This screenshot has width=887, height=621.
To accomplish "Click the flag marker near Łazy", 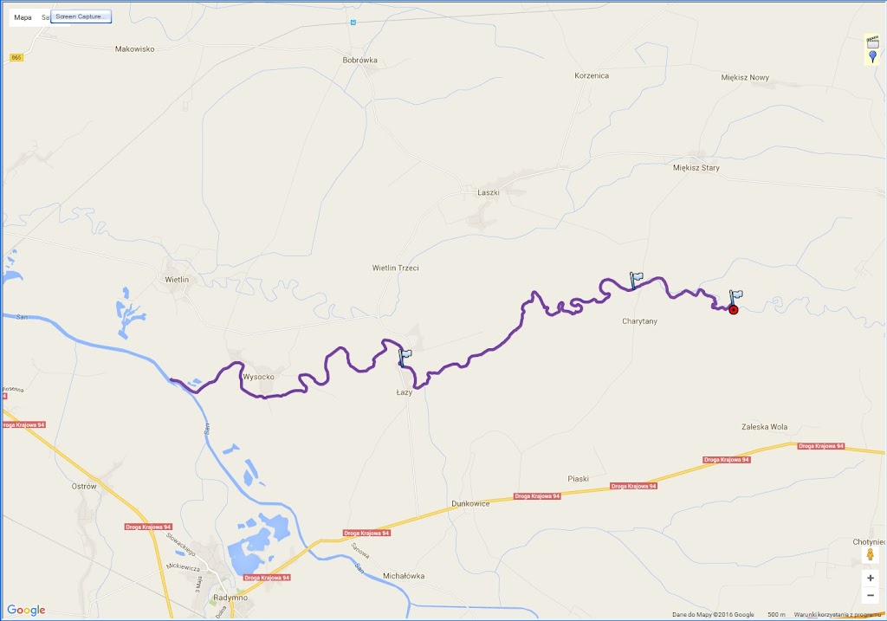I will point(405,358).
